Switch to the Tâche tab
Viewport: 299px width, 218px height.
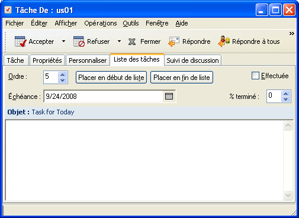(15, 60)
